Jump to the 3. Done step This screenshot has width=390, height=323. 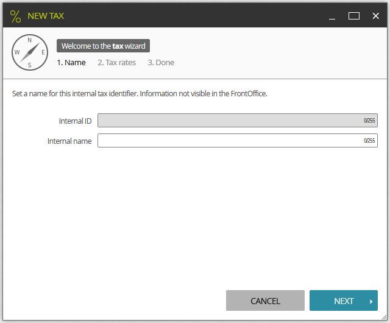tap(161, 62)
